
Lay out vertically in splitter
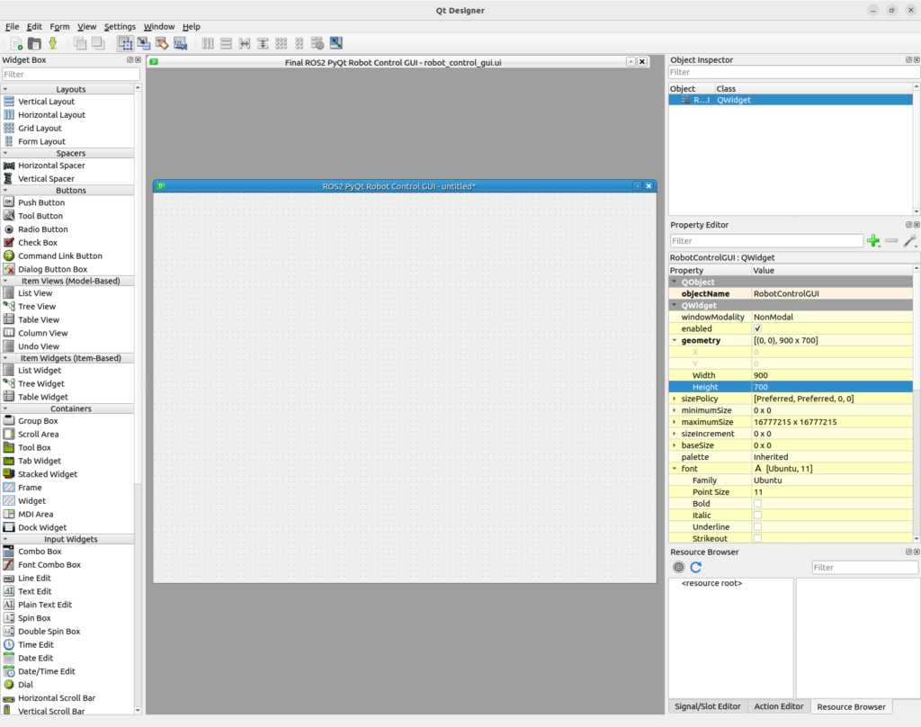[x=263, y=43]
